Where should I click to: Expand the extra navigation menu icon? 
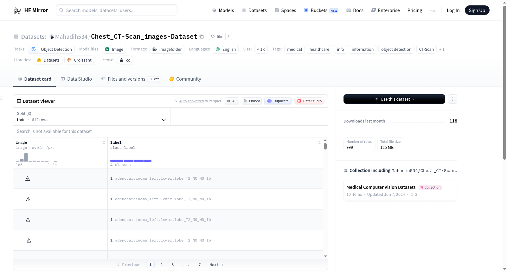coord(433,10)
